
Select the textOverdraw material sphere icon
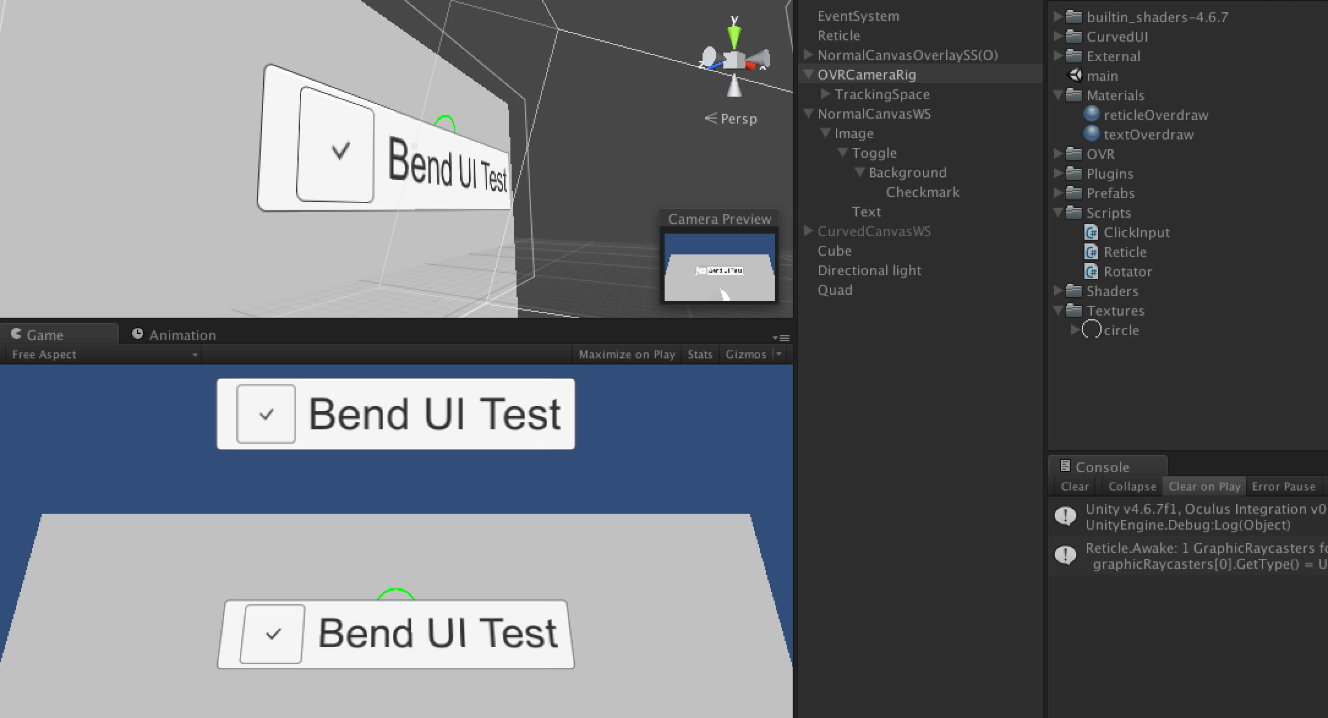[1092, 134]
